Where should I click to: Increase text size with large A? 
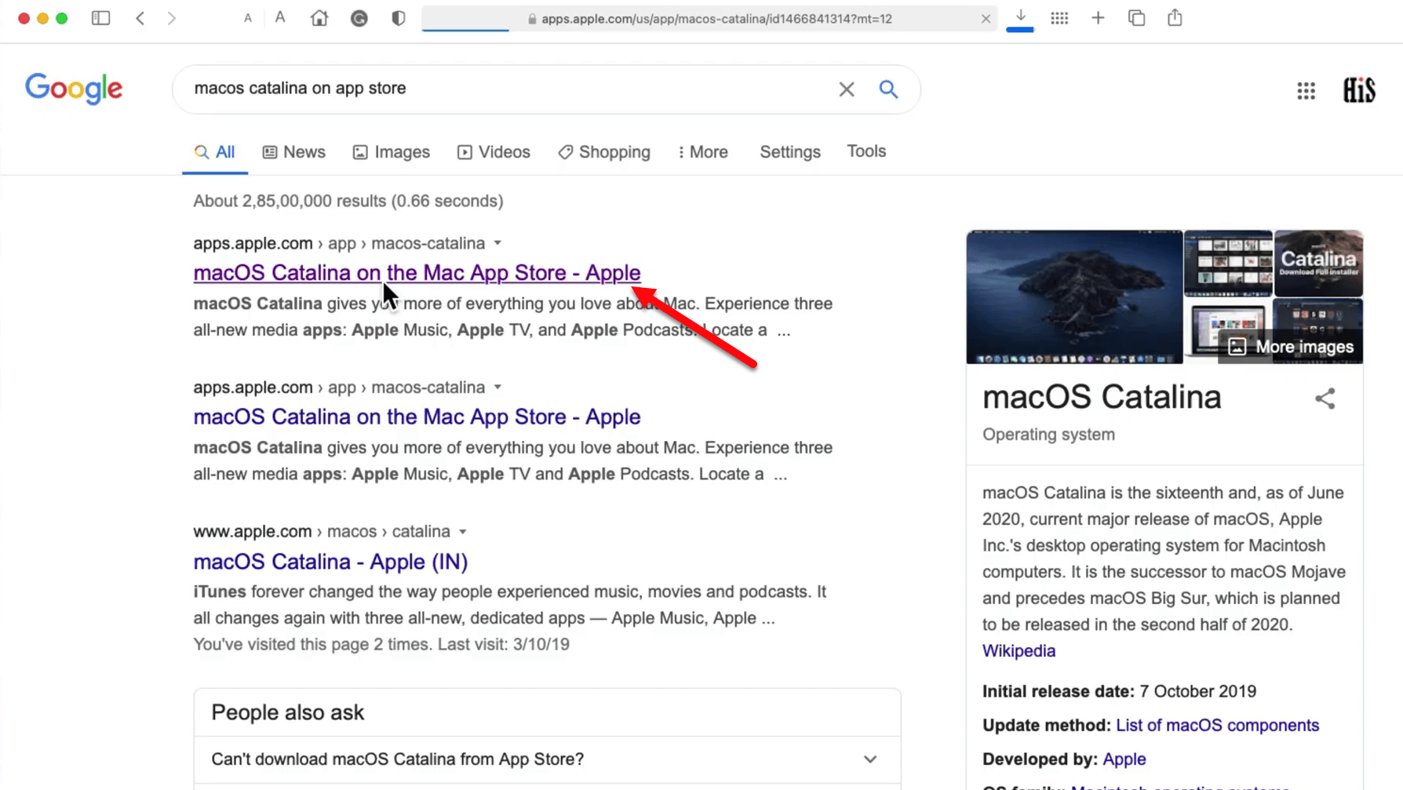coord(279,17)
